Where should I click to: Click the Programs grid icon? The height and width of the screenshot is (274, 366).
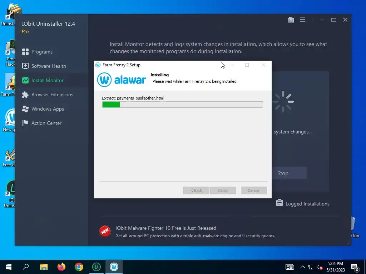click(x=25, y=52)
